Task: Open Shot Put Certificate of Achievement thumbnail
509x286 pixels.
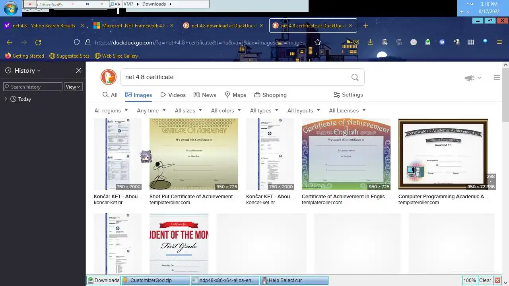Action: tap(194, 154)
